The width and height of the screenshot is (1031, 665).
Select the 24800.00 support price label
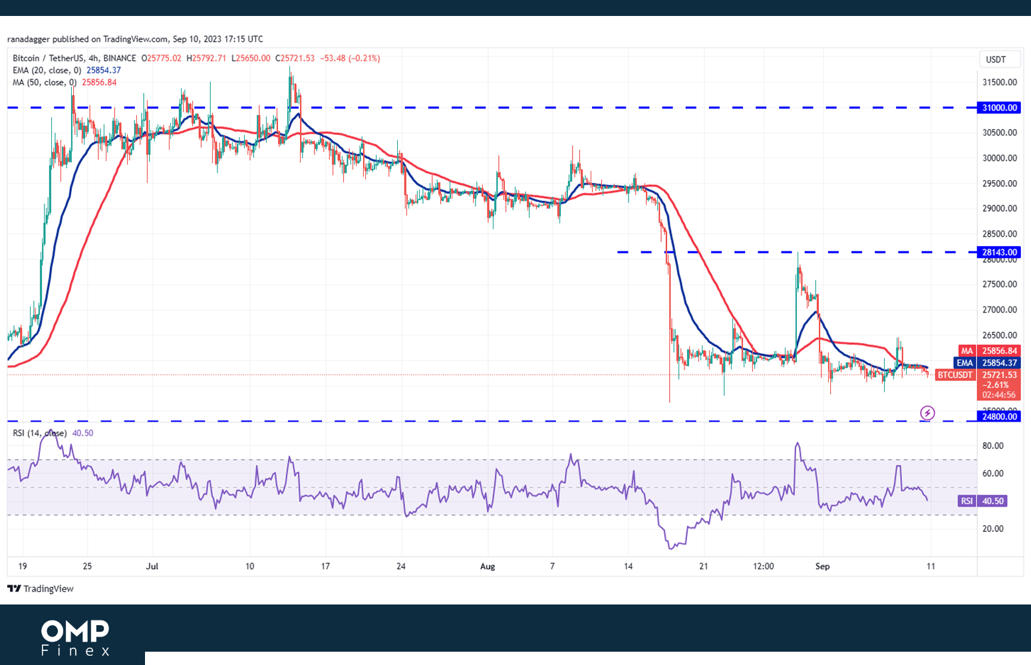point(1000,416)
